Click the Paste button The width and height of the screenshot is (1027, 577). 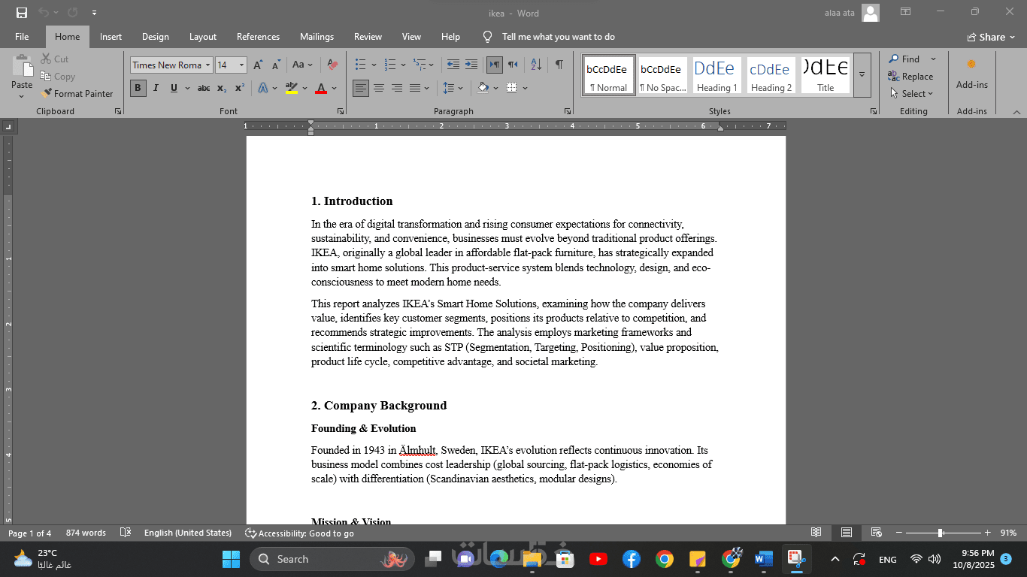22,77
